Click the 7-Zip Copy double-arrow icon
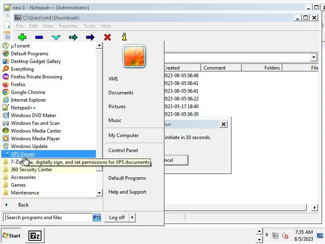Viewport: 325px width, 244px height. [73, 37]
